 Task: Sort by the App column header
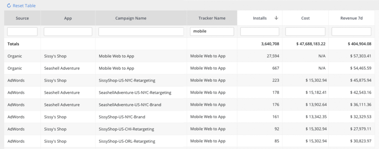pyautogui.click(x=68, y=18)
